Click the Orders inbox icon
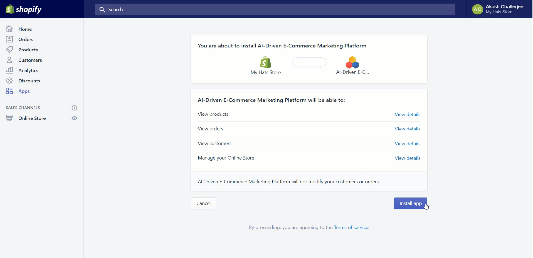533x258 pixels. point(9,39)
